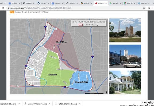This screenshot has height=106, width=154.
Task: Click the file icon of 5400_Stormy_K zip download
Action: coord(56,104)
